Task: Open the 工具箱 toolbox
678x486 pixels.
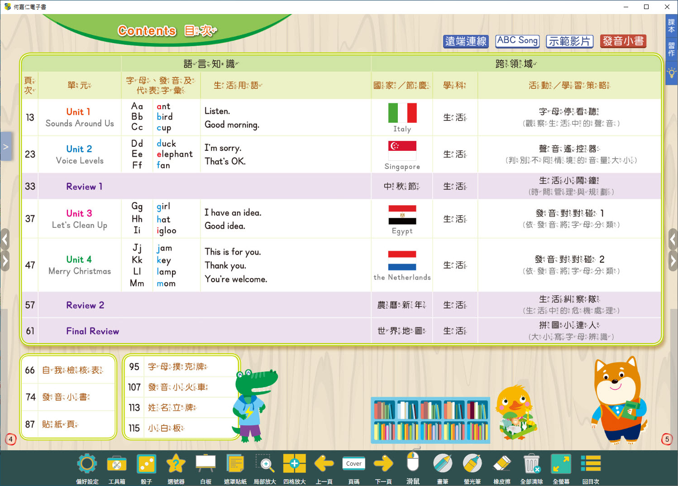Action: (x=117, y=464)
